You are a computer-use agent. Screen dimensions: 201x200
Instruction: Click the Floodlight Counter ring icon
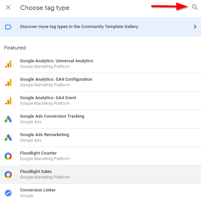(8, 156)
